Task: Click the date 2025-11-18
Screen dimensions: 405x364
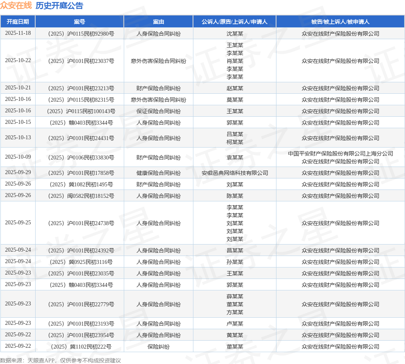Action: point(18,33)
